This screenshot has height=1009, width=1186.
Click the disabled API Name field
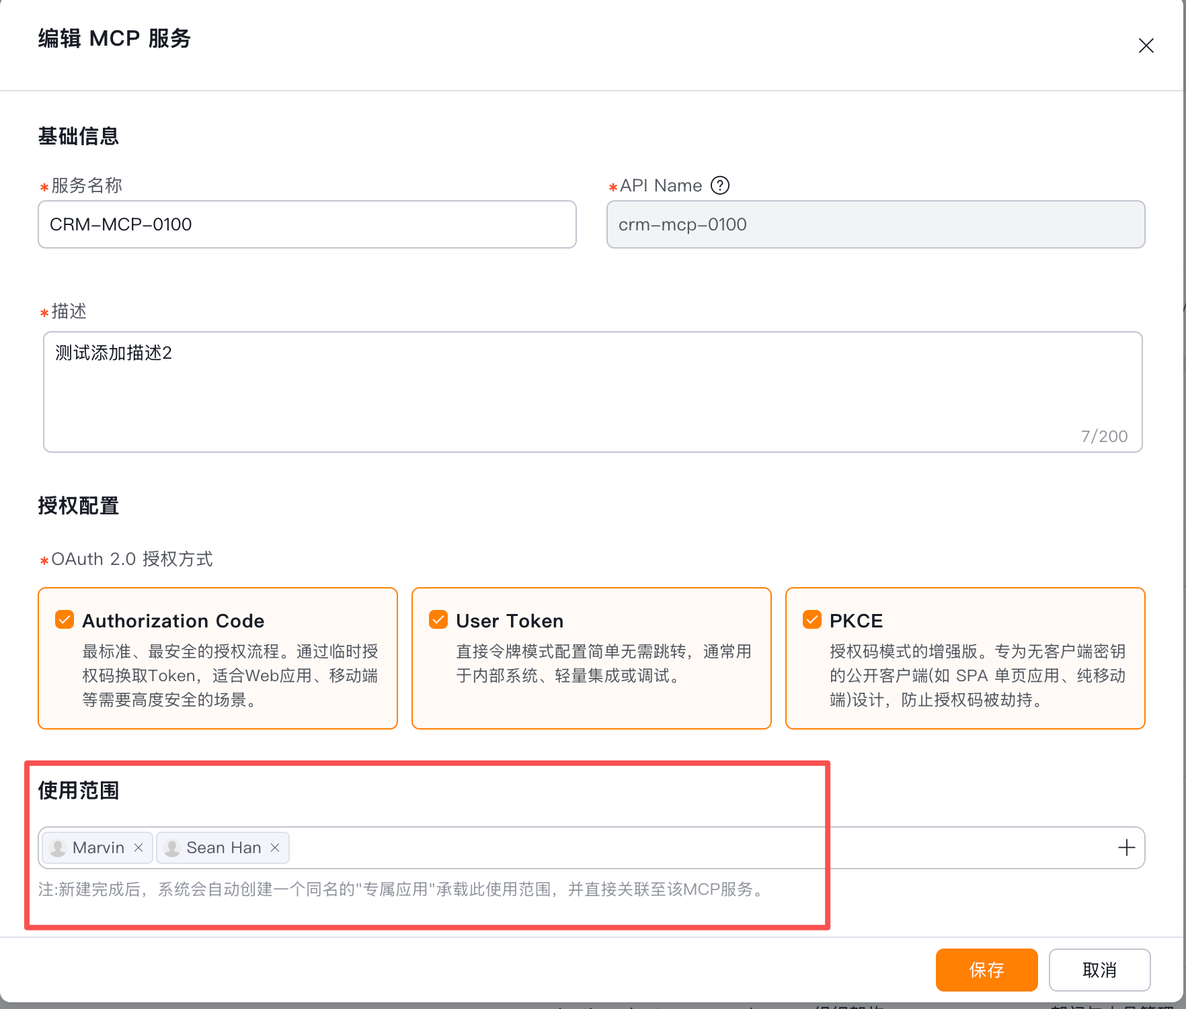tap(875, 224)
